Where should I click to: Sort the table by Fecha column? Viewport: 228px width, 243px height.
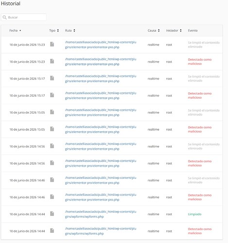click(x=15, y=31)
